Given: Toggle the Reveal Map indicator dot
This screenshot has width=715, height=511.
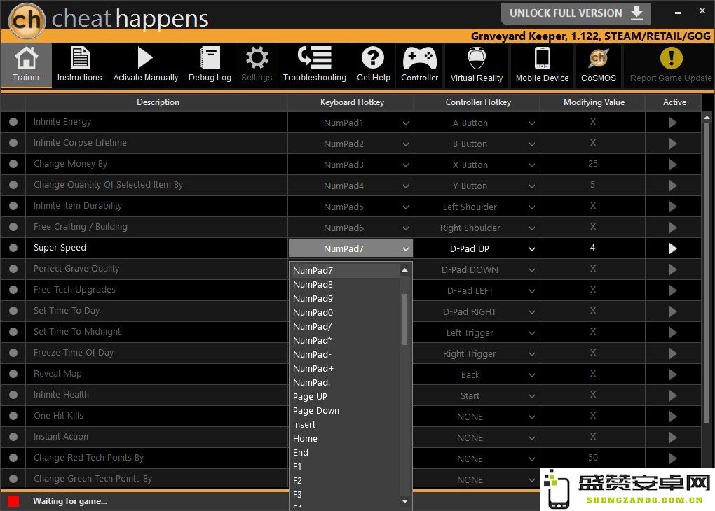Looking at the screenshot, I should (13, 374).
